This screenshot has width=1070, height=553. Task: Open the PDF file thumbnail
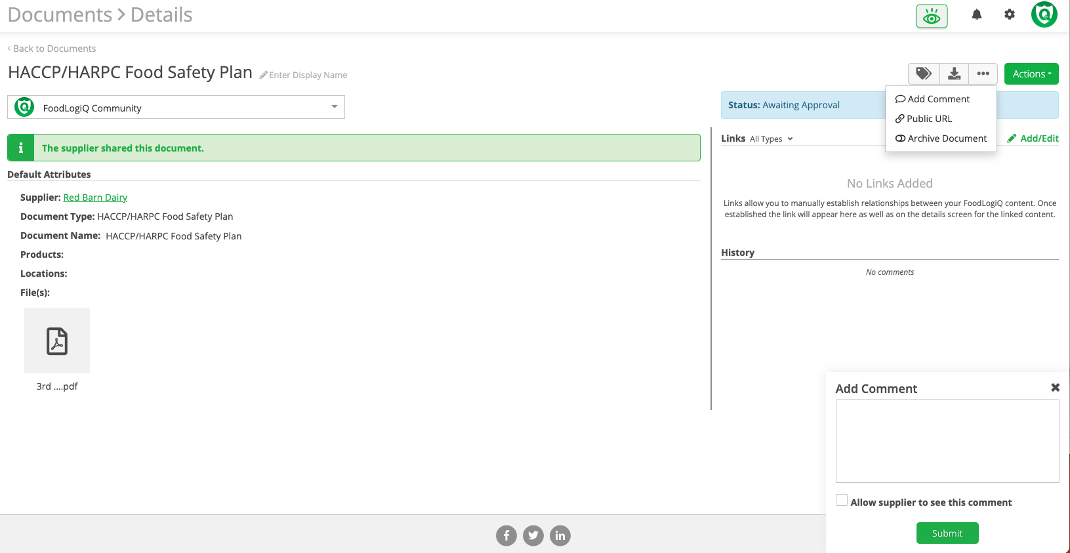(57, 340)
